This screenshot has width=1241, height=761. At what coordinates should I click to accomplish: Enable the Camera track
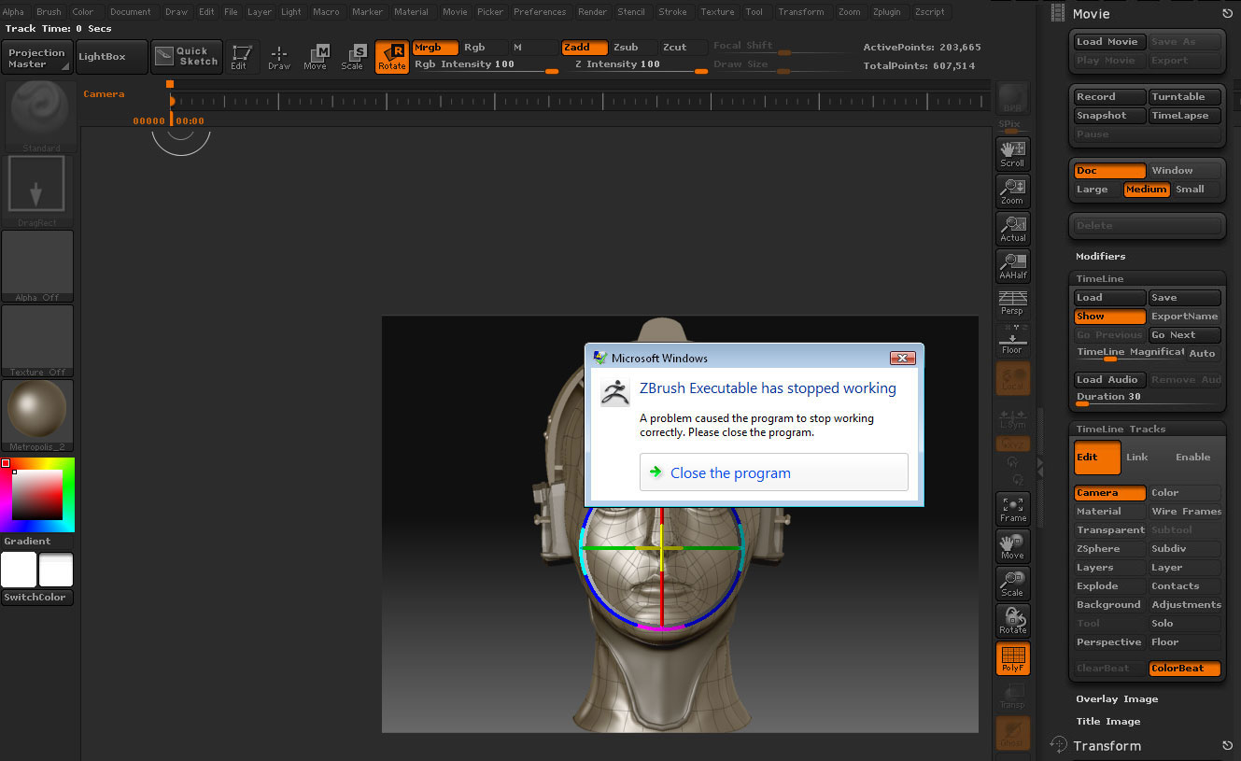(x=1109, y=493)
